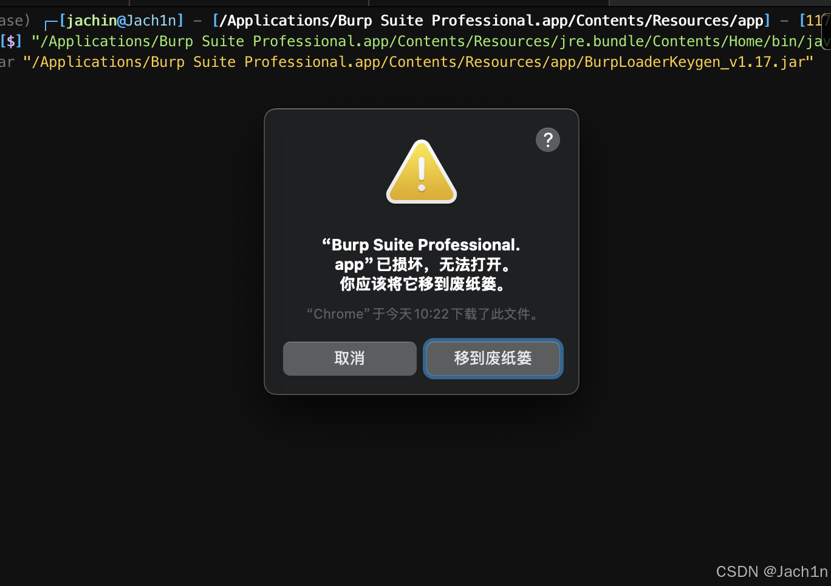The height and width of the screenshot is (586, 831).
Task: Click the yellow warning triangle icon
Action: tap(422, 172)
